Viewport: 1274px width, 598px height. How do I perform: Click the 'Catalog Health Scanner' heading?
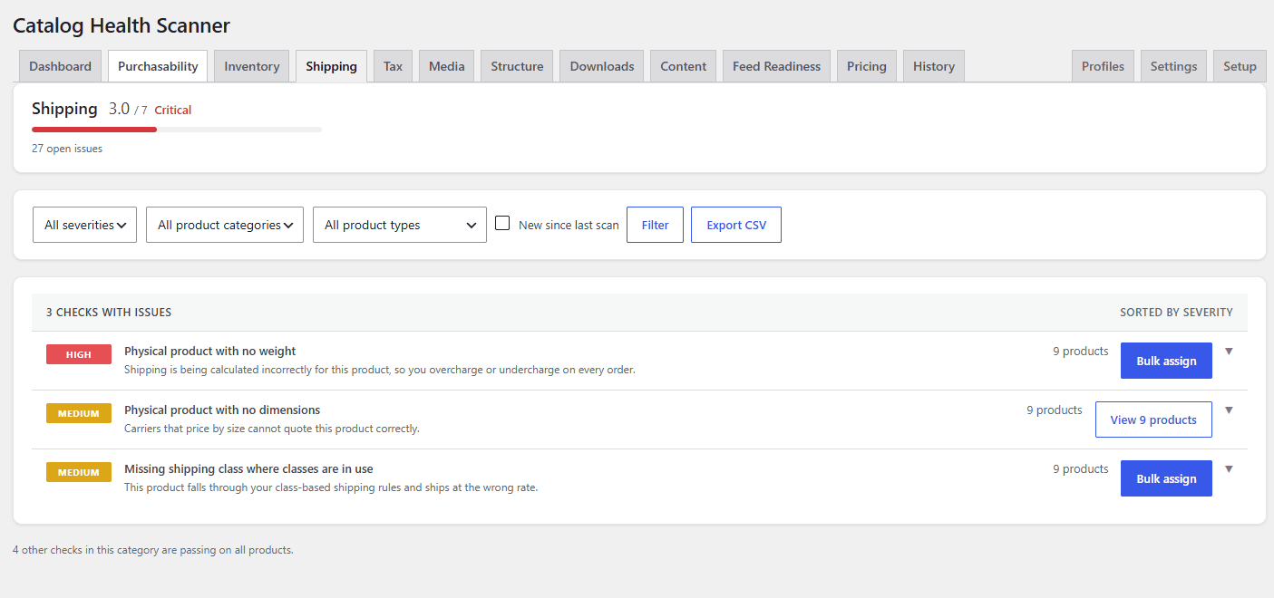(x=122, y=25)
